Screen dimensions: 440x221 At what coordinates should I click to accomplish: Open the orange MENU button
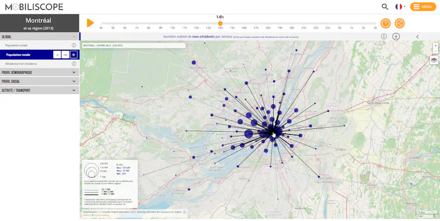[x=423, y=7]
